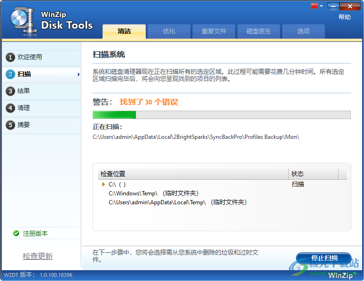This screenshot has width=364, height=281.
Task: Click step 5 number icon for 摘要
Action: click(10, 125)
